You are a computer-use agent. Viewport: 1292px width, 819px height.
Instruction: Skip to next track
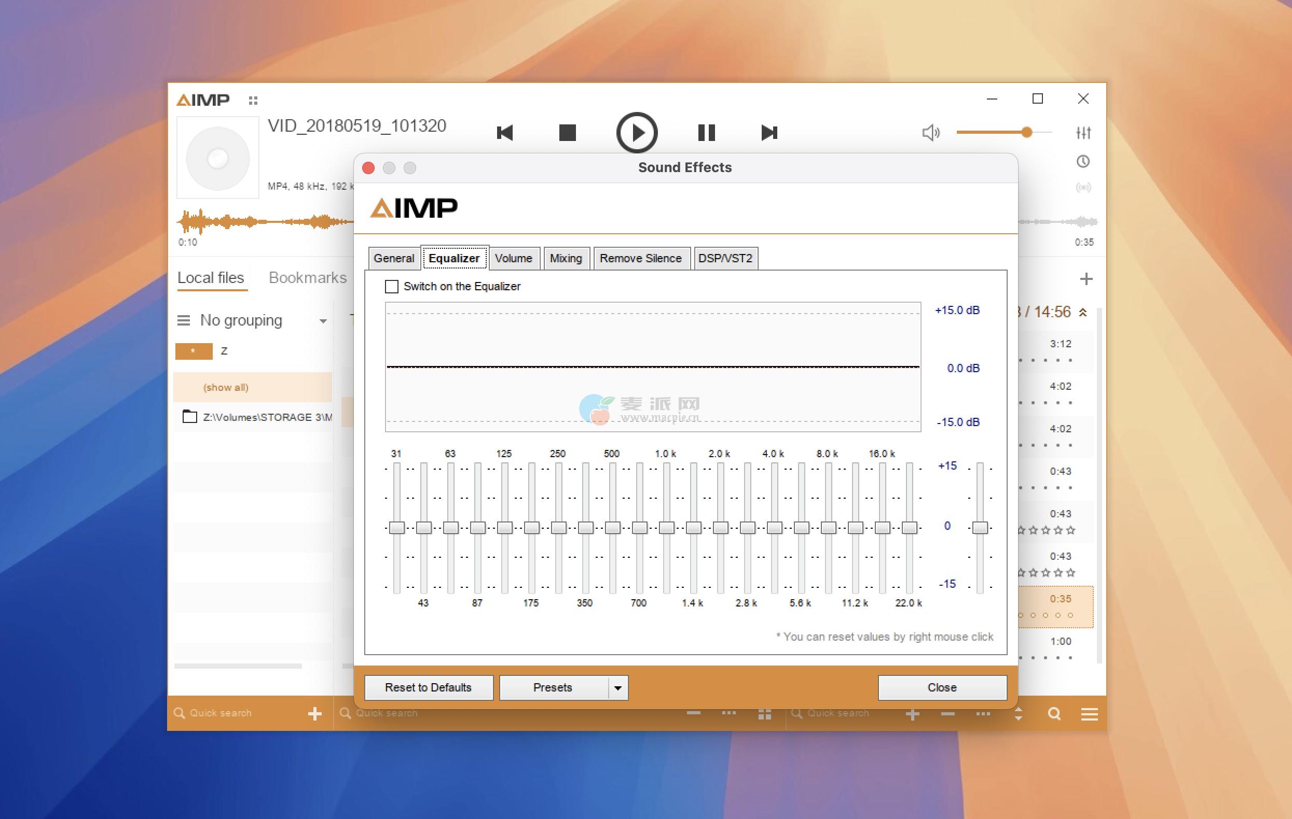point(769,132)
